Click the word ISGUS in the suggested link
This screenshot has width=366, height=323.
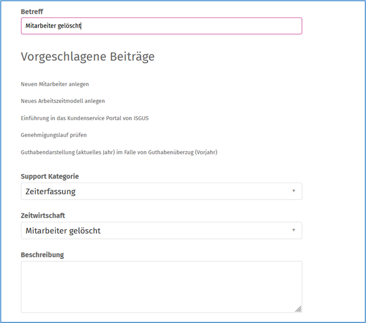(x=141, y=118)
